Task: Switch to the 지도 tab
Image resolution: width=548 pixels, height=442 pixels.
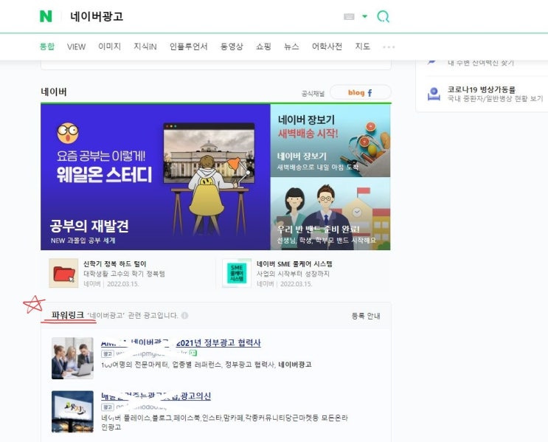Action: point(362,46)
